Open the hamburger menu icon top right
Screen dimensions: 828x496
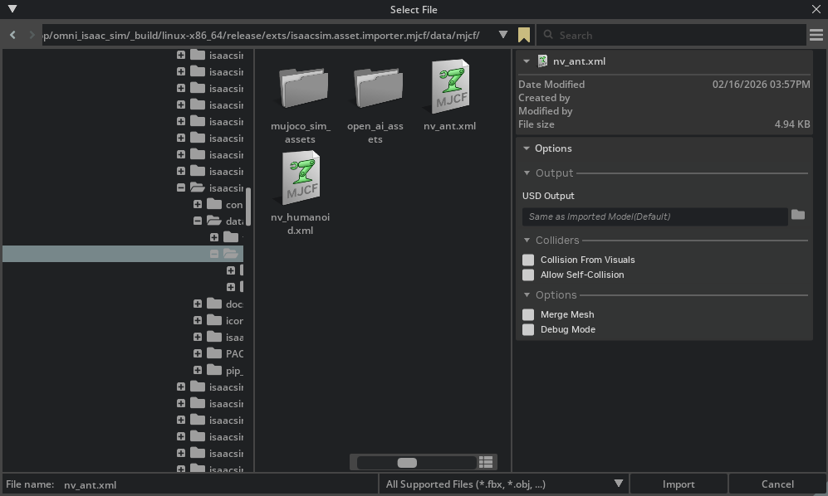coord(816,35)
